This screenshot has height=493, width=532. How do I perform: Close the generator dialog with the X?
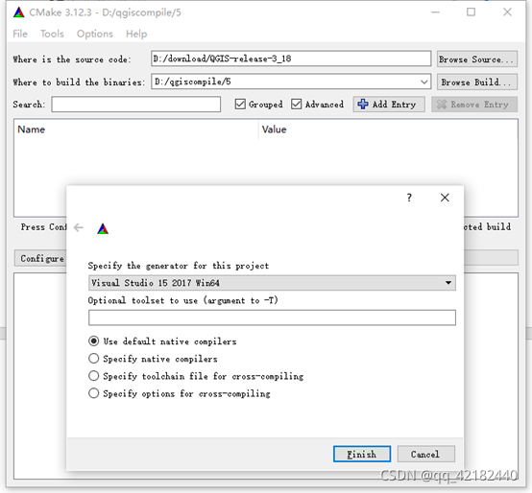pos(445,198)
